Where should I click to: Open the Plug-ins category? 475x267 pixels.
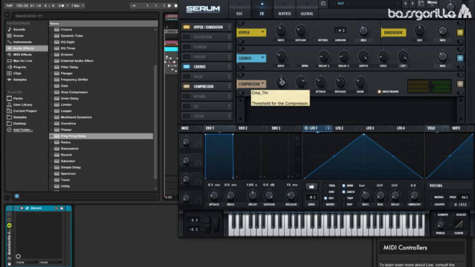(x=20, y=67)
